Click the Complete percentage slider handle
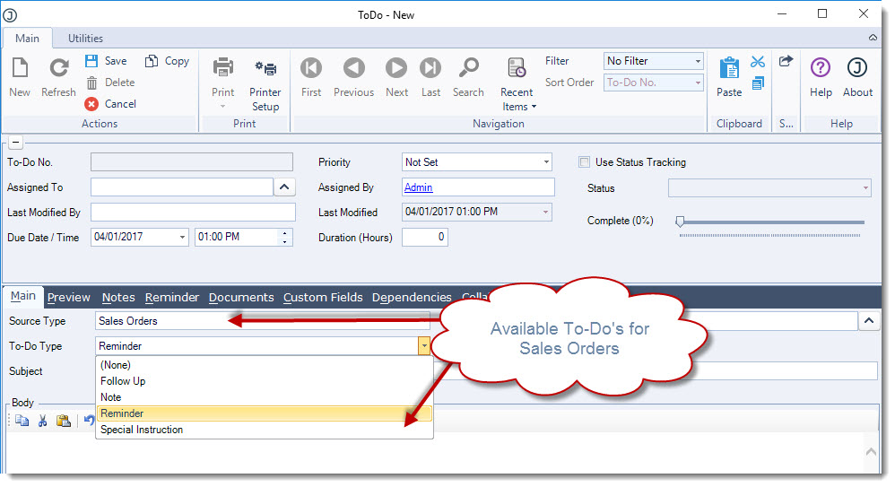The image size is (895, 487). pyautogui.click(x=680, y=222)
